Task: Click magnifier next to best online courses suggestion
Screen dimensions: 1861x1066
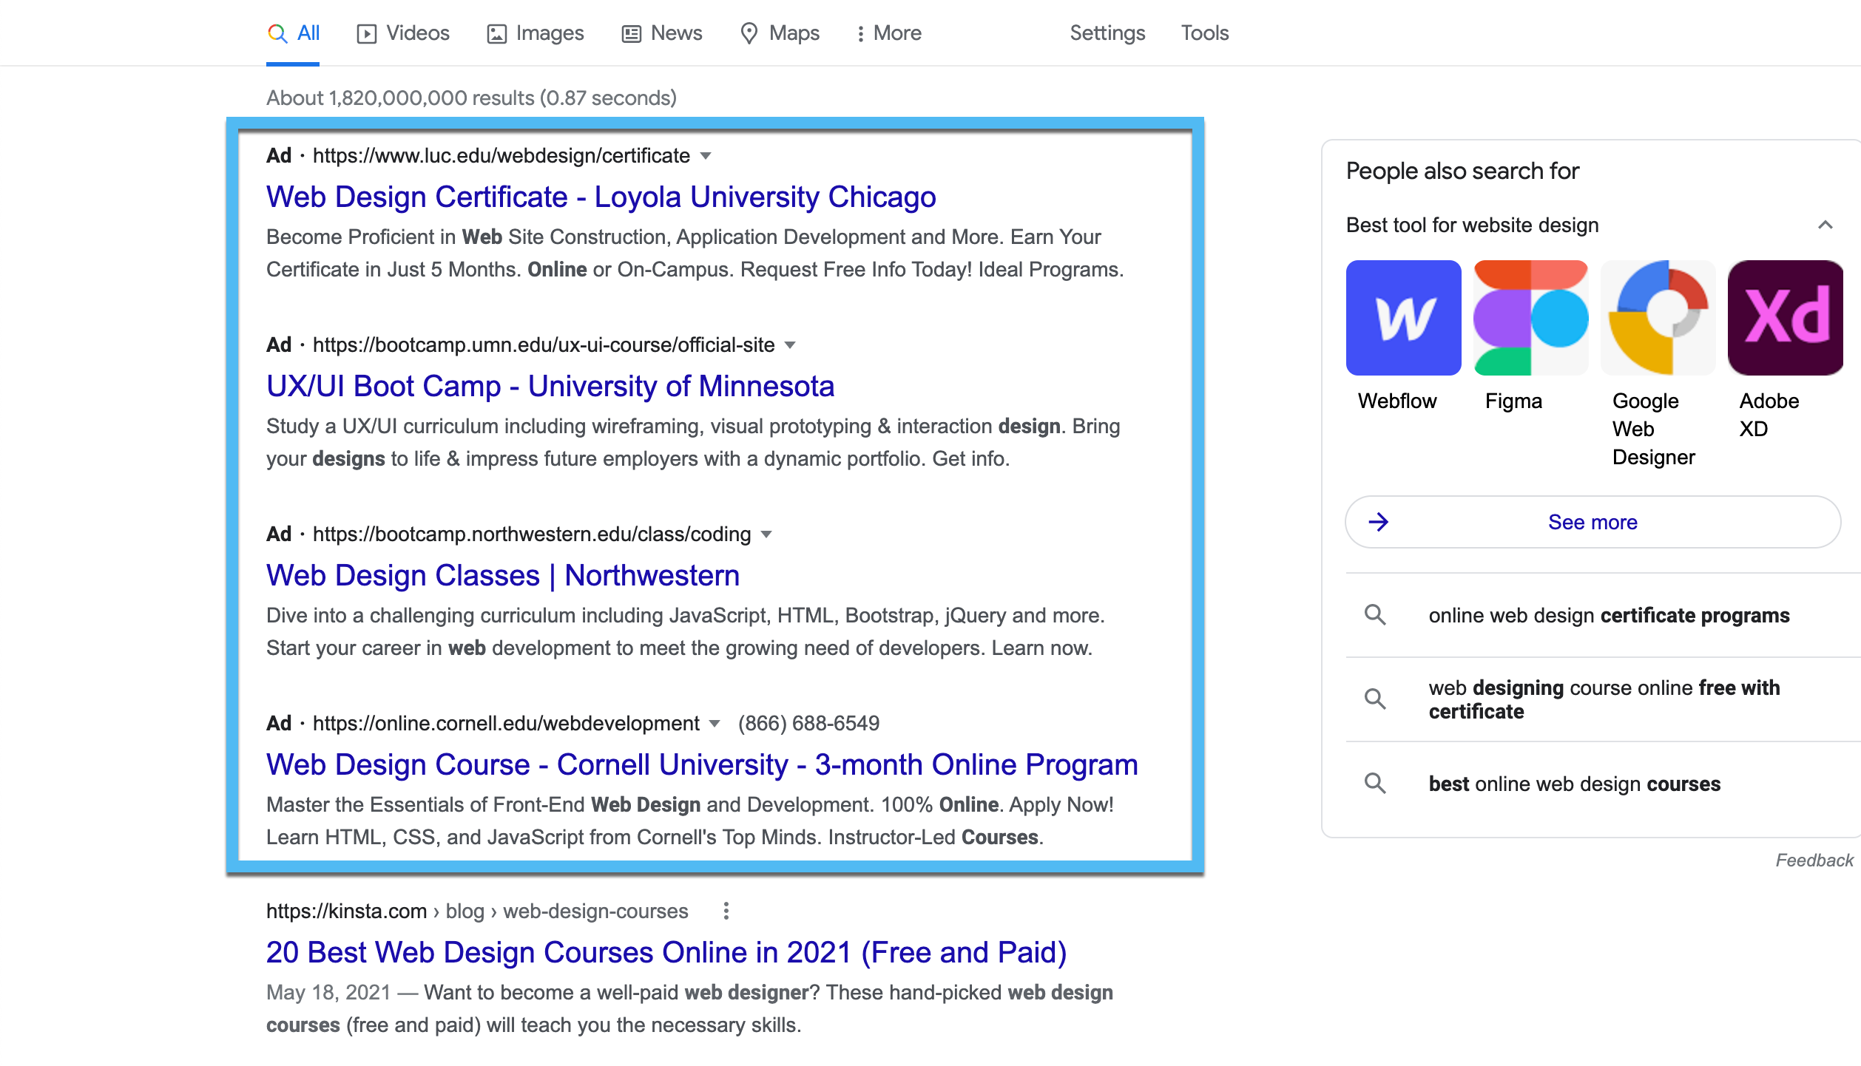Action: (x=1375, y=783)
